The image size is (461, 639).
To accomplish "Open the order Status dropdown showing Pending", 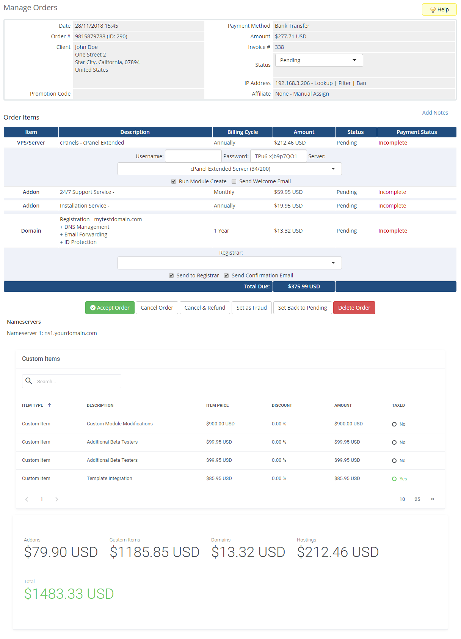I will [319, 60].
